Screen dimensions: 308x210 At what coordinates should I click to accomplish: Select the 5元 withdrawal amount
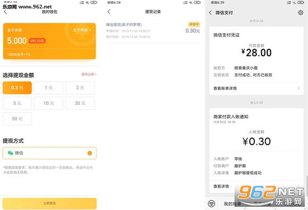[x=17, y=103]
